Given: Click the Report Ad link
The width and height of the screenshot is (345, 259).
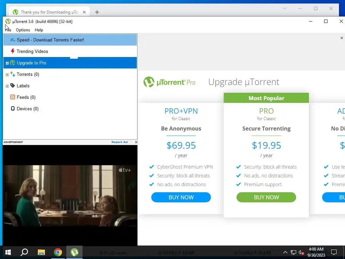Looking at the screenshot, I should point(120,142).
